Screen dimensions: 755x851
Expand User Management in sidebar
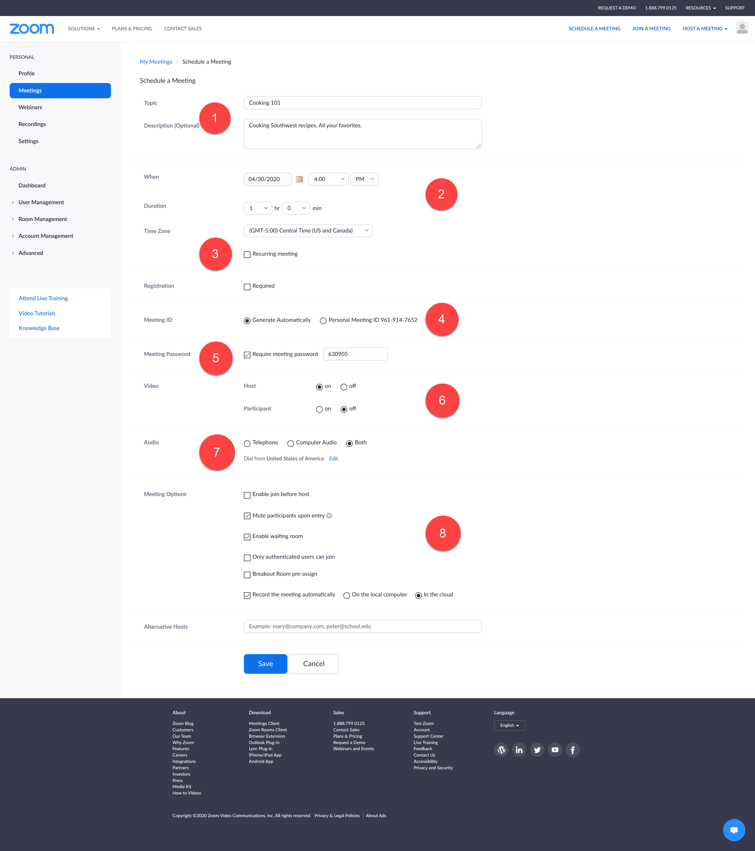click(x=41, y=202)
